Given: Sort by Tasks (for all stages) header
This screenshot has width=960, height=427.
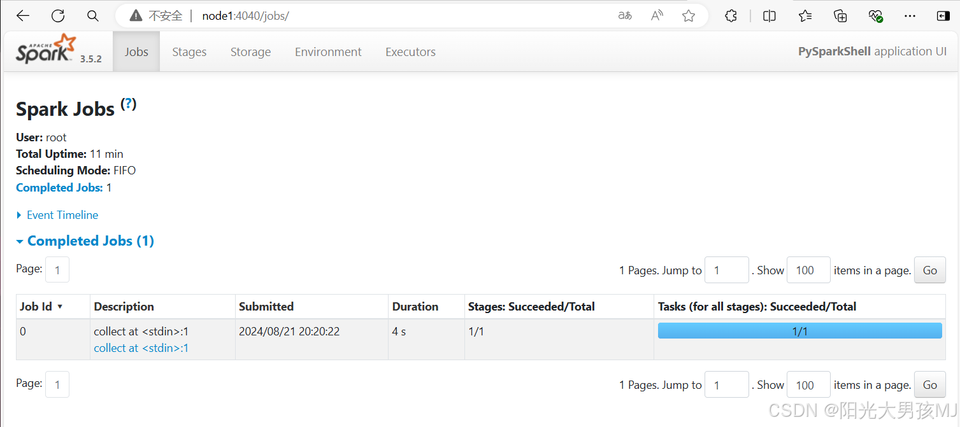Looking at the screenshot, I should click(x=757, y=307).
